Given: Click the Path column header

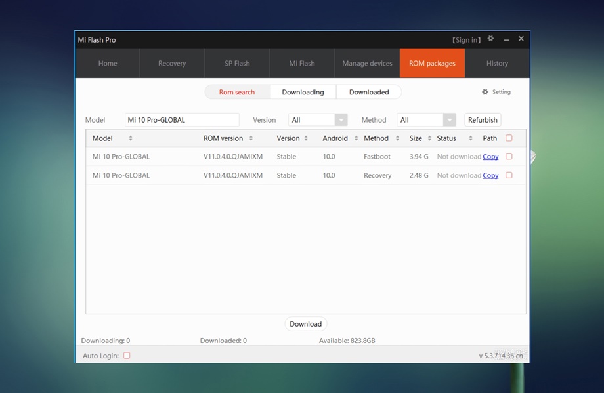Looking at the screenshot, I should tap(490, 138).
